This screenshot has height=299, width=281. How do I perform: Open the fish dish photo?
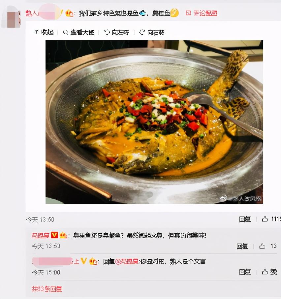(x=154, y=122)
